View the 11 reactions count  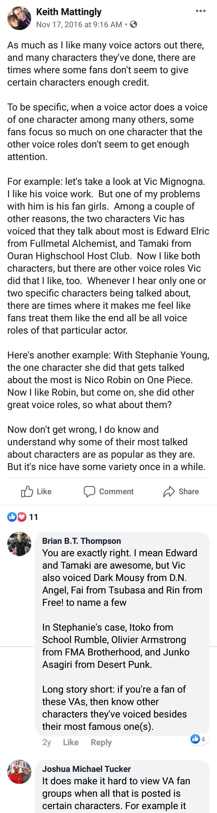click(x=33, y=517)
